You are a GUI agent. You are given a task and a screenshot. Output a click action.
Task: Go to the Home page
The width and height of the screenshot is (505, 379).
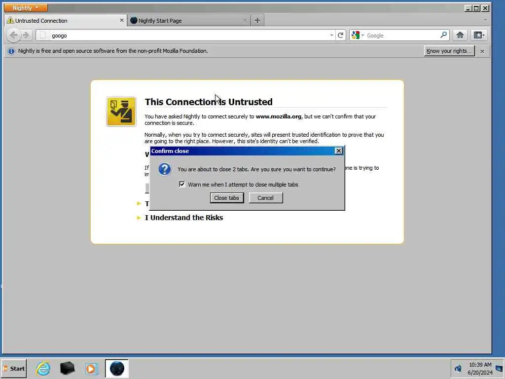(460, 35)
